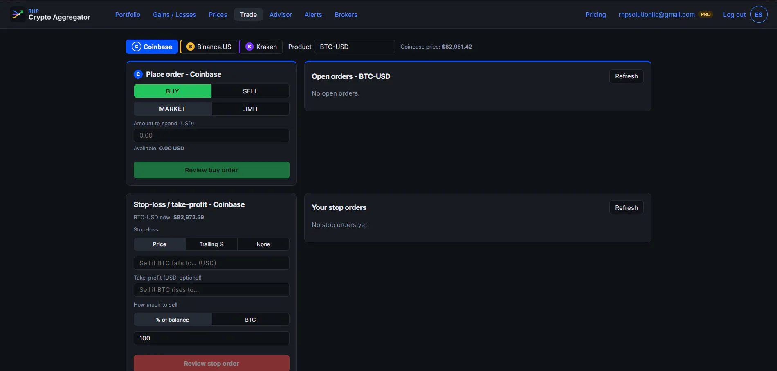Toggle order side to SELL
Image resolution: width=777 pixels, height=371 pixels.
pyautogui.click(x=250, y=91)
